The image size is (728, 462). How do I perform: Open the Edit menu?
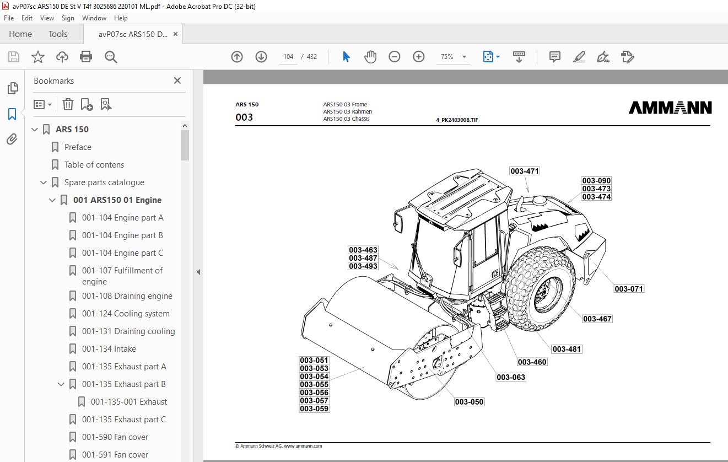tap(27, 18)
